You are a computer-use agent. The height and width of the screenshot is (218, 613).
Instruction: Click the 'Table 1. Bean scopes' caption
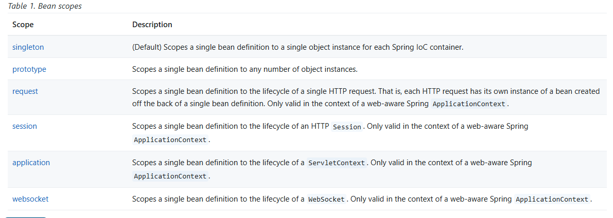click(45, 7)
